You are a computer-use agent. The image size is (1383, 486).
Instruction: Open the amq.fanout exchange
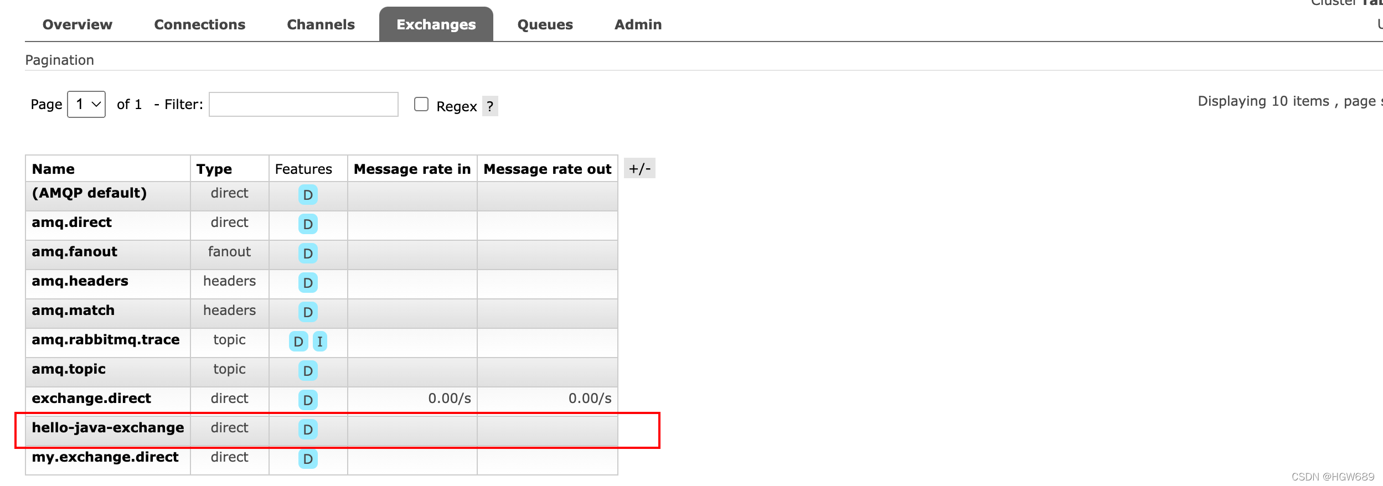(74, 251)
